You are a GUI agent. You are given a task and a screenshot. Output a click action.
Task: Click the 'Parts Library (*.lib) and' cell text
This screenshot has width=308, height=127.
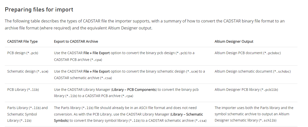click(x=28, y=108)
